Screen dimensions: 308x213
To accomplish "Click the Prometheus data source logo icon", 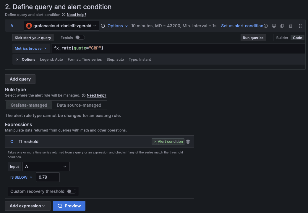I will [29, 26].
